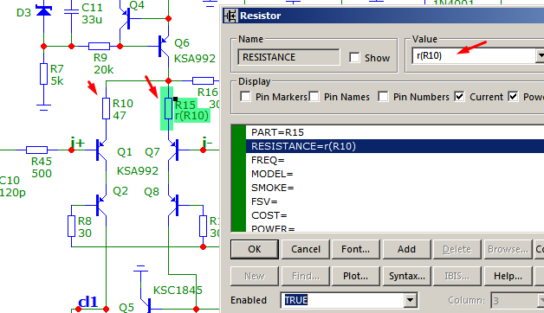This screenshot has height=313, width=544.
Task: Select the SMOKE= attribute row
Action: (x=395, y=188)
